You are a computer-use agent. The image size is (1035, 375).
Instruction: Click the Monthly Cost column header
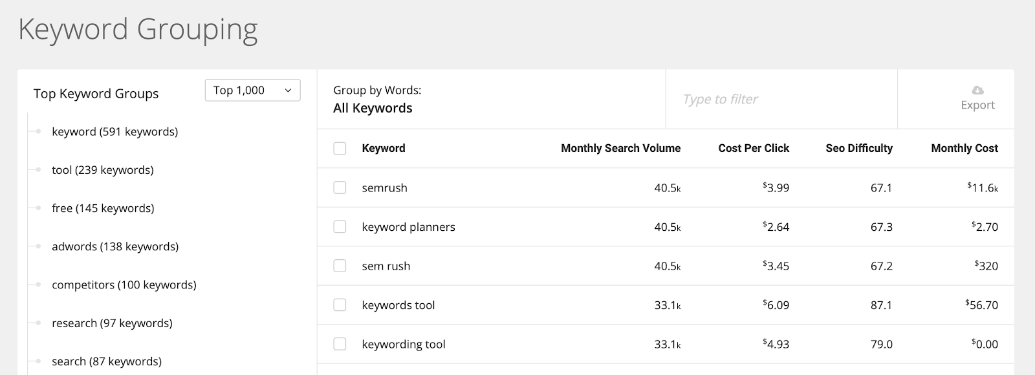click(964, 148)
